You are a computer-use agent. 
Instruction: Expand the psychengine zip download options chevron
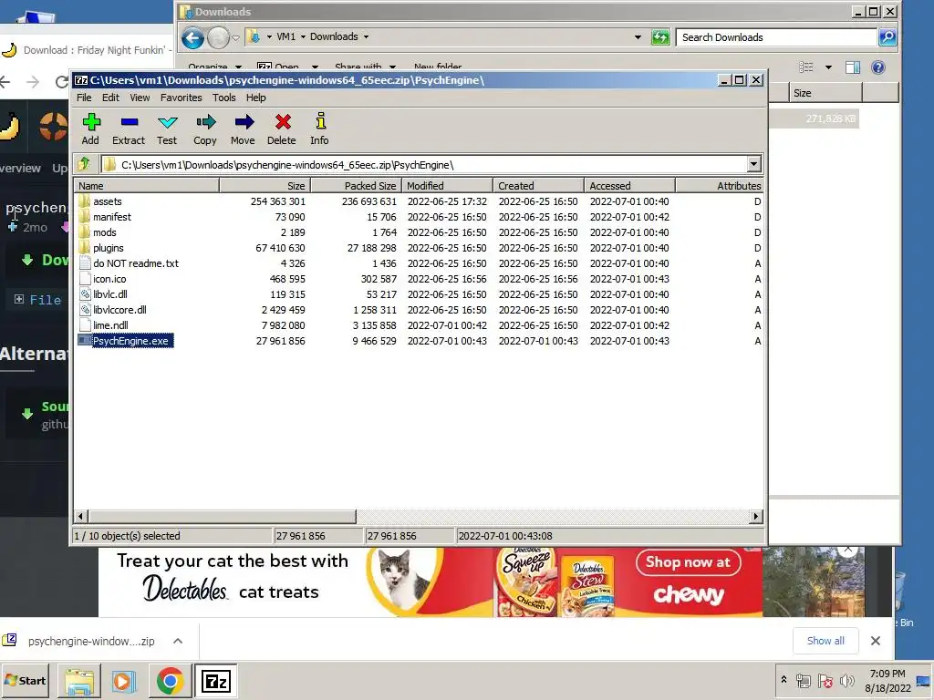click(178, 641)
